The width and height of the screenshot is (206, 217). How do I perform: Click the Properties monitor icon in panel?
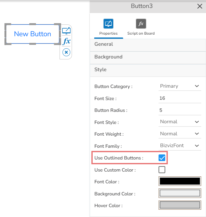[108, 24]
